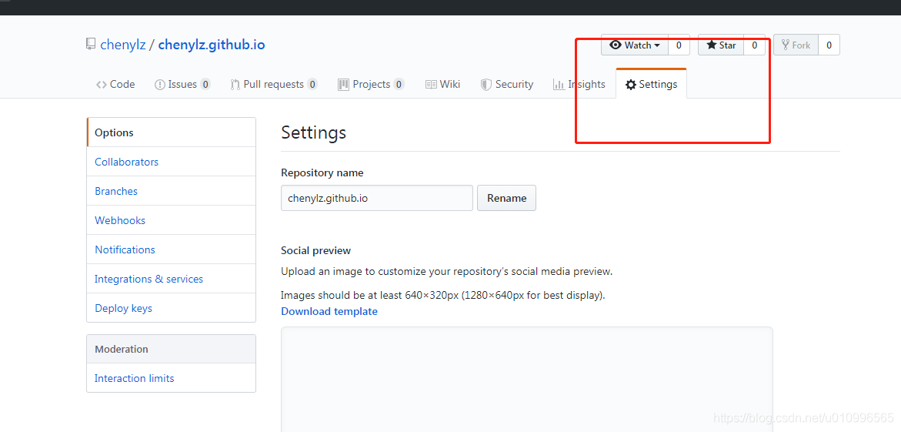Image resolution: width=901 pixels, height=432 pixels.
Task: Click the Security shield icon
Action: point(486,85)
